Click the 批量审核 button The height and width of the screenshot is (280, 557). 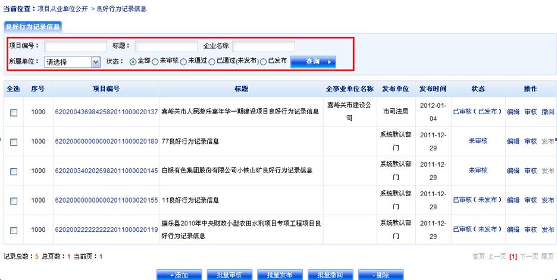pyautogui.click(x=230, y=275)
